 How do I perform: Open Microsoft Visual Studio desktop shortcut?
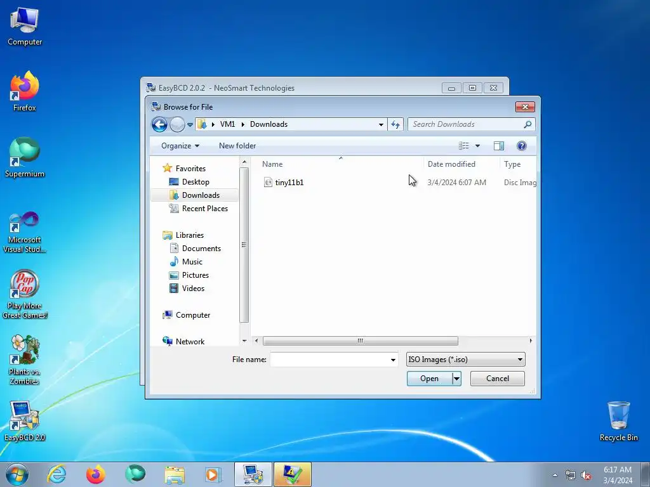tap(25, 232)
